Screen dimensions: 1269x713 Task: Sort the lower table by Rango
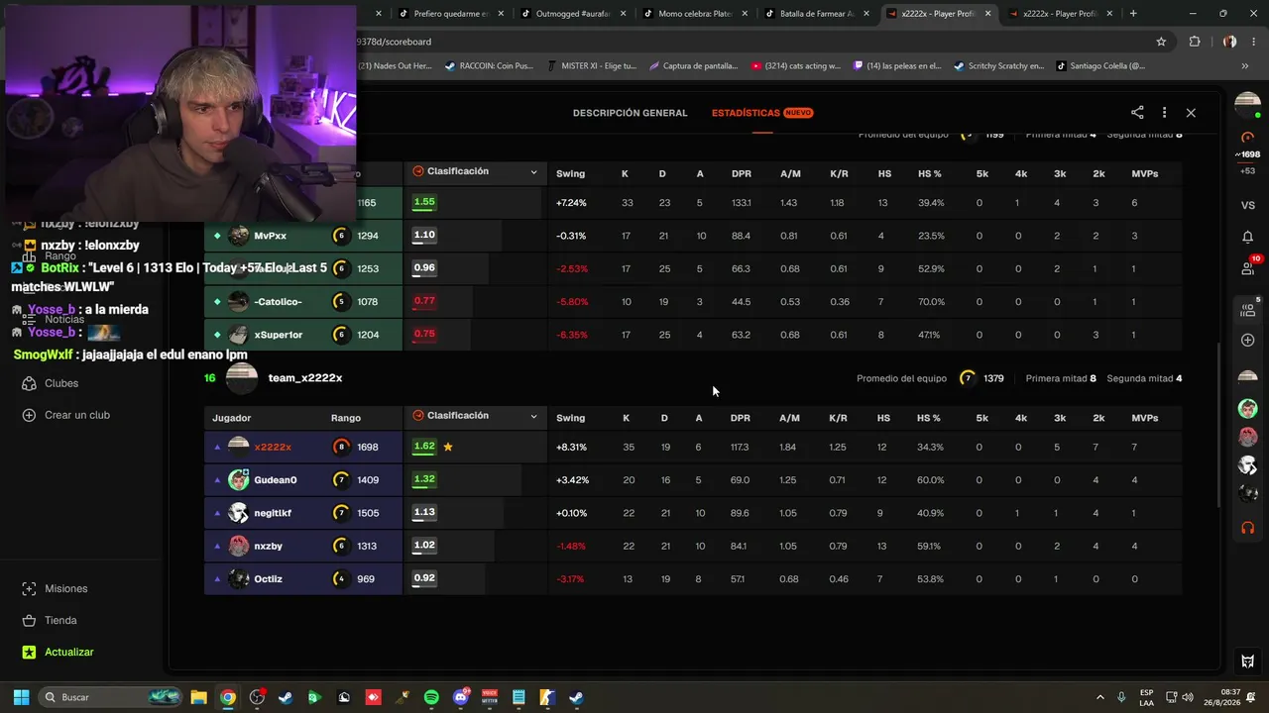coord(346,418)
